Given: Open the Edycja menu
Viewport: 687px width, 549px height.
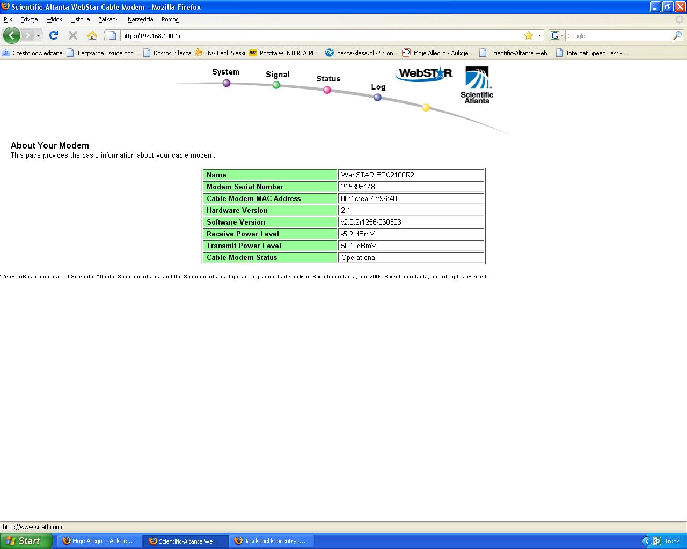Looking at the screenshot, I should point(29,19).
